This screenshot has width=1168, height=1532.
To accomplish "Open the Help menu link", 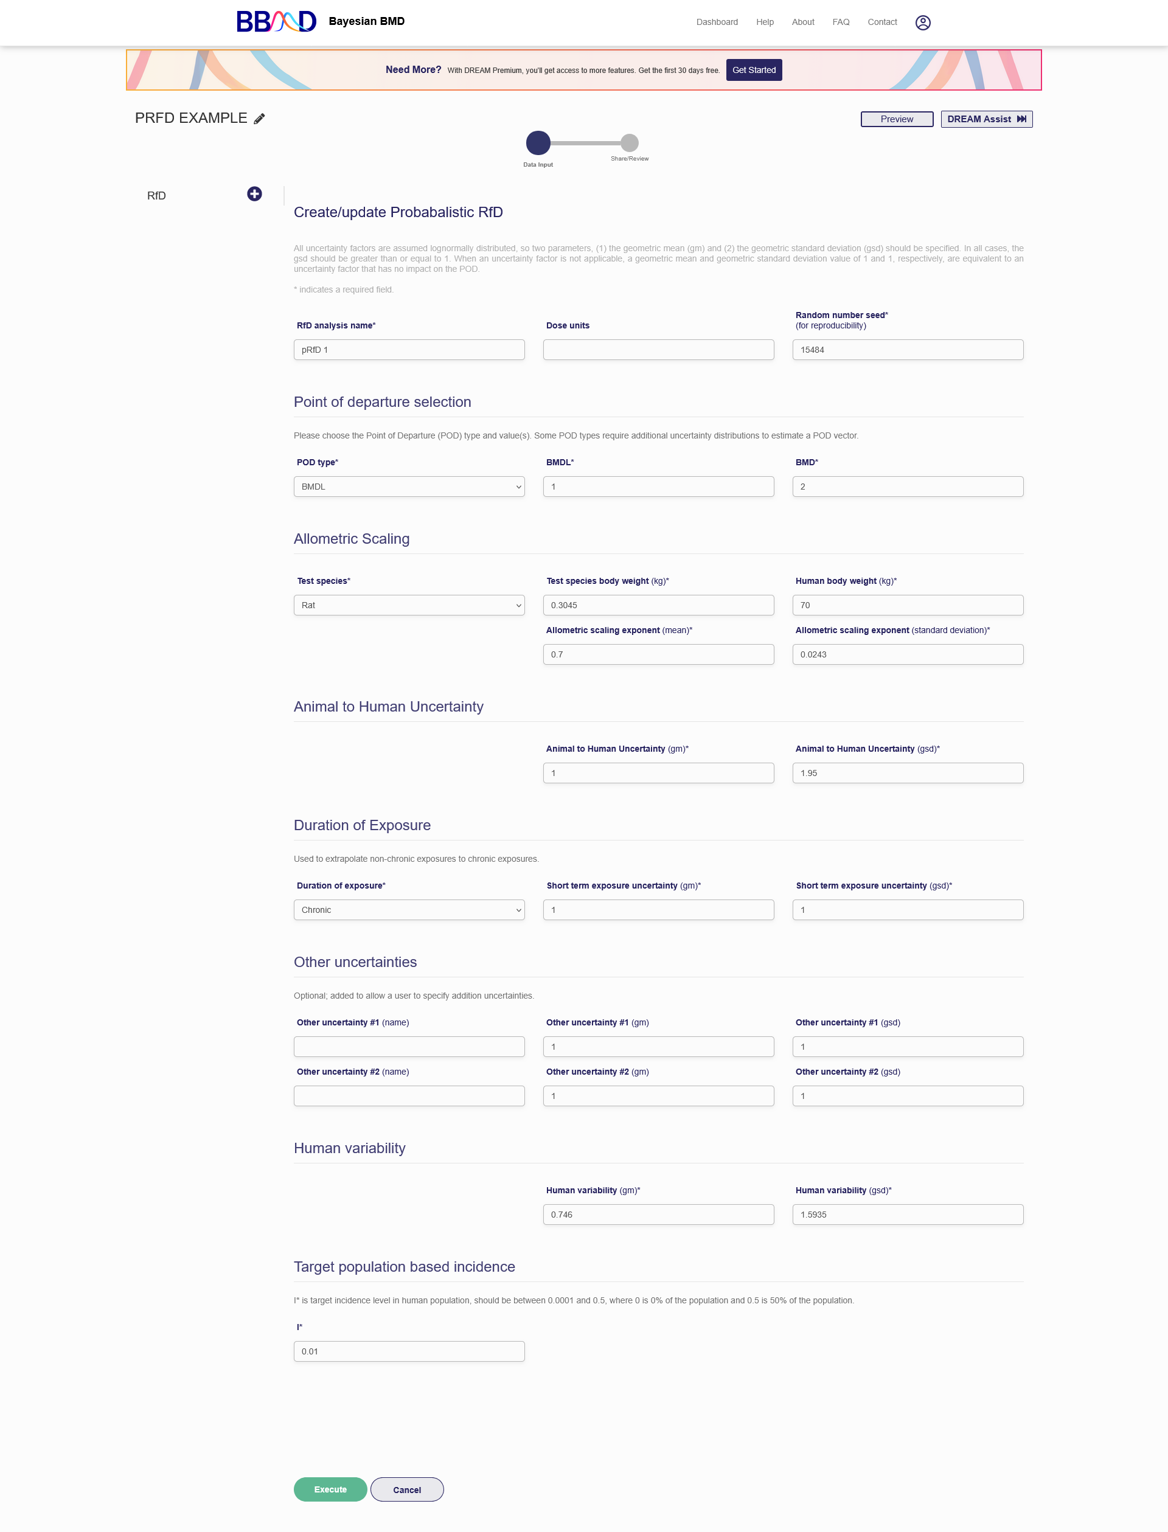I will [x=765, y=23].
